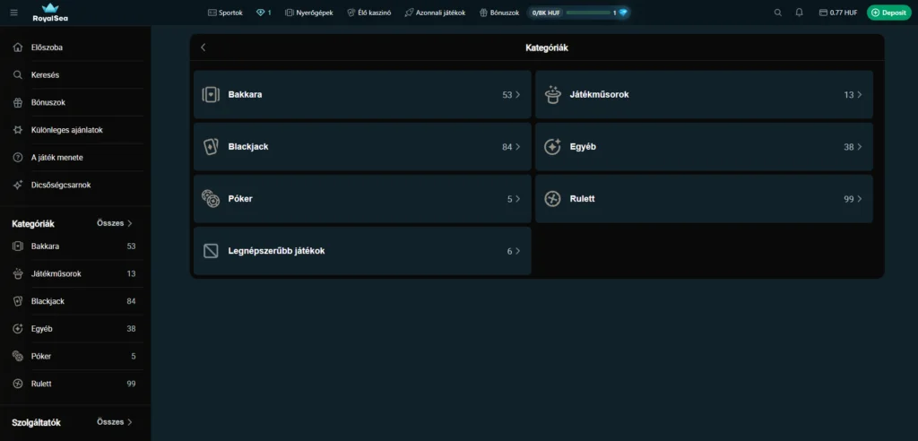Viewport: 918px width, 441px height.
Task: Click the Bónuszok gift icon in the sidebar
Action: click(x=18, y=102)
